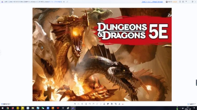This screenshot has height=110, width=197.
Task: Go to the previous image with left chevron
Action: [x=97, y=104]
